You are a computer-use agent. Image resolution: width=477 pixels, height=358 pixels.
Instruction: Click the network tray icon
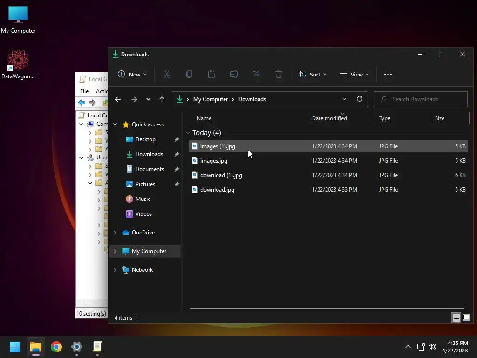pyautogui.click(x=421, y=347)
